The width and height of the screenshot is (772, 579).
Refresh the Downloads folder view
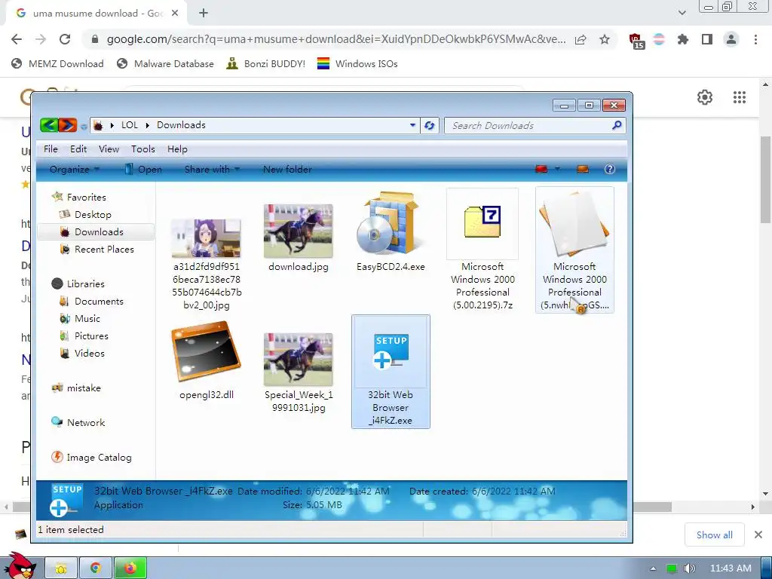429,126
